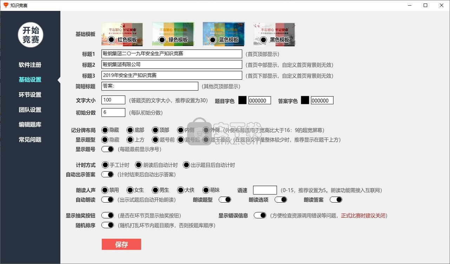Image resolution: width=450 pixels, height=264 pixels.
Task: Set 记分牌布局 to 底部
Action: (130, 130)
